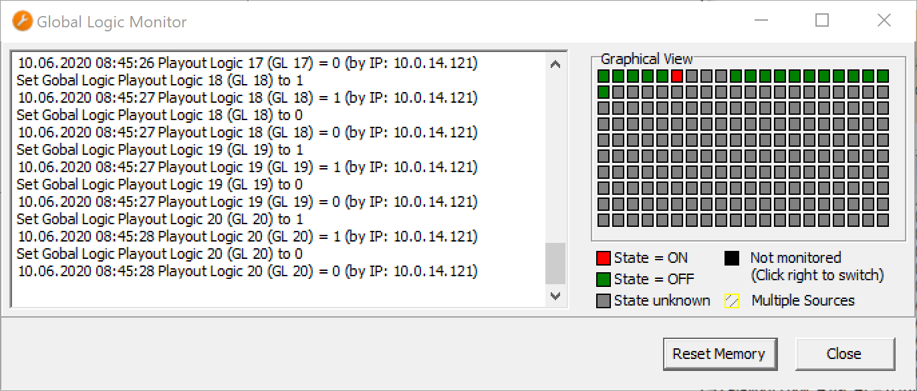
Task: Click the black Not monitored legend swatch
Action: [x=732, y=258]
